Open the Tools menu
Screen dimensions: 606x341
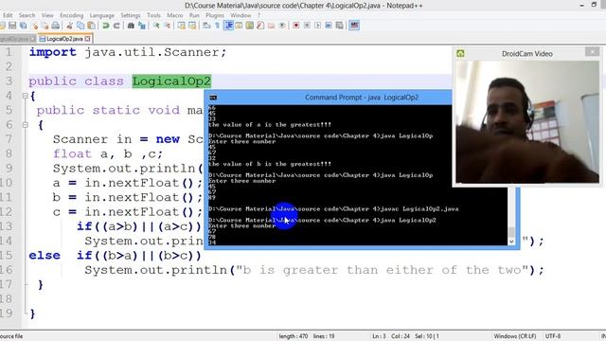coord(153,15)
